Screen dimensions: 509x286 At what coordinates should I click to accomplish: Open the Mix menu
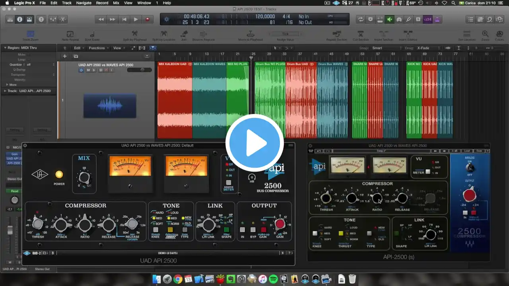click(x=116, y=3)
